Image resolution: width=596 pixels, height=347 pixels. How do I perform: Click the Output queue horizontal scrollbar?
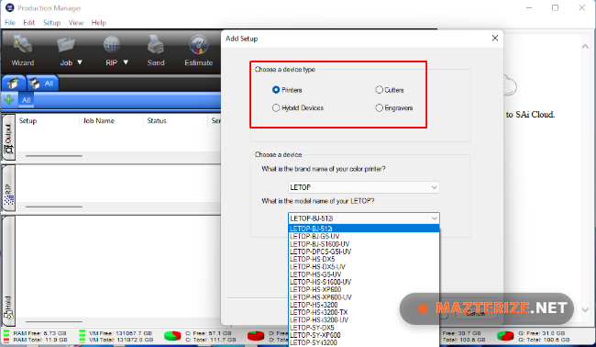(x=54, y=156)
